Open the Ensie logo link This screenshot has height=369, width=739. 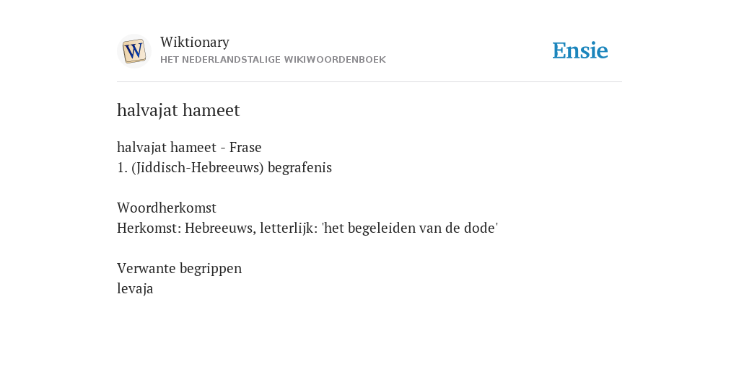(x=580, y=50)
